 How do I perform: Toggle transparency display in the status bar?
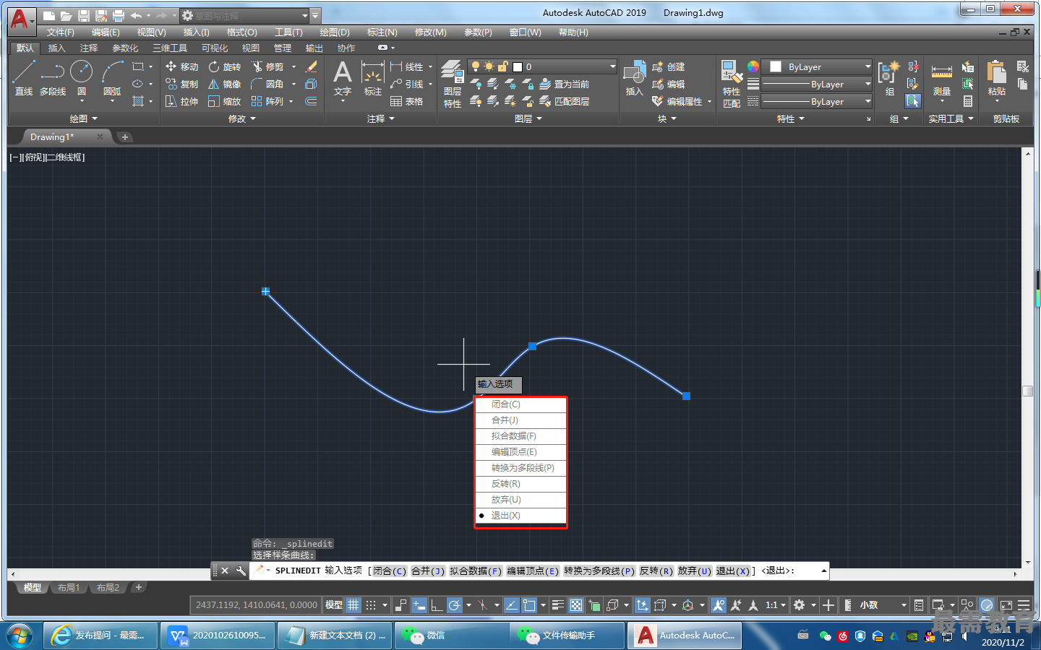click(576, 605)
